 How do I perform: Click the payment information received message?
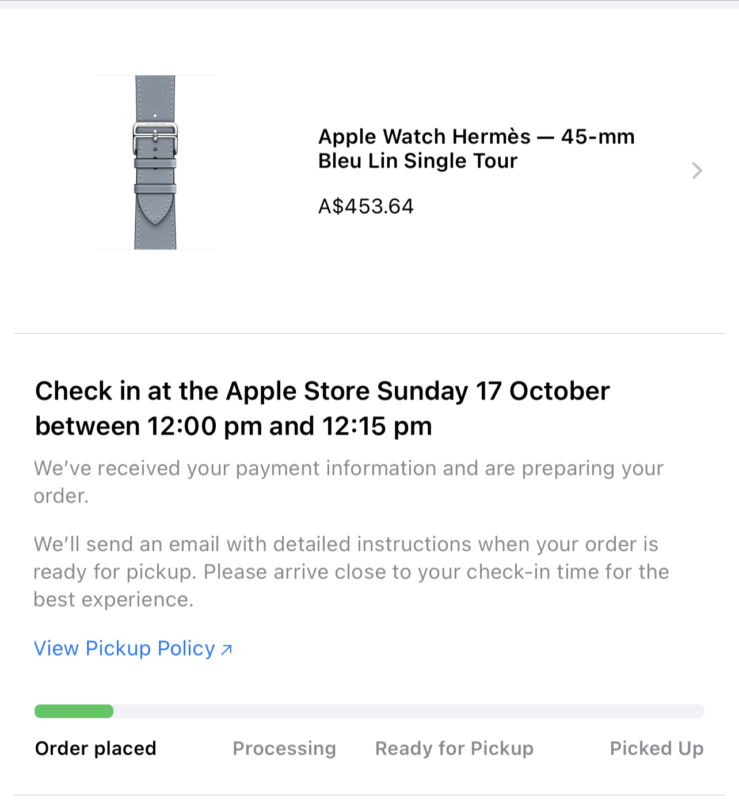(348, 482)
